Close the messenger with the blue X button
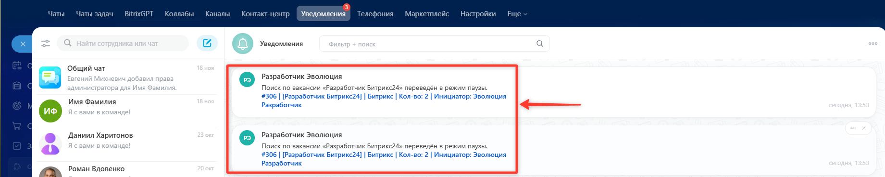The width and height of the screenshot is (885, 177). click(x=23, y=44)
